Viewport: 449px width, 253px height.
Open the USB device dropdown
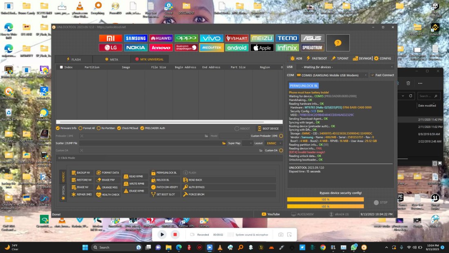(345, 67)
